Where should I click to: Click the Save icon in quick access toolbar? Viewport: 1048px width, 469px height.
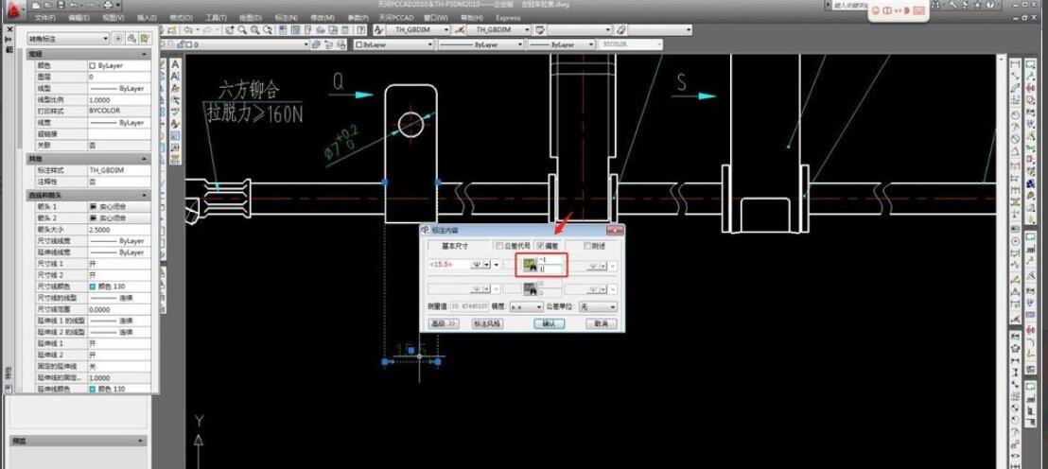tap(61, 6)
